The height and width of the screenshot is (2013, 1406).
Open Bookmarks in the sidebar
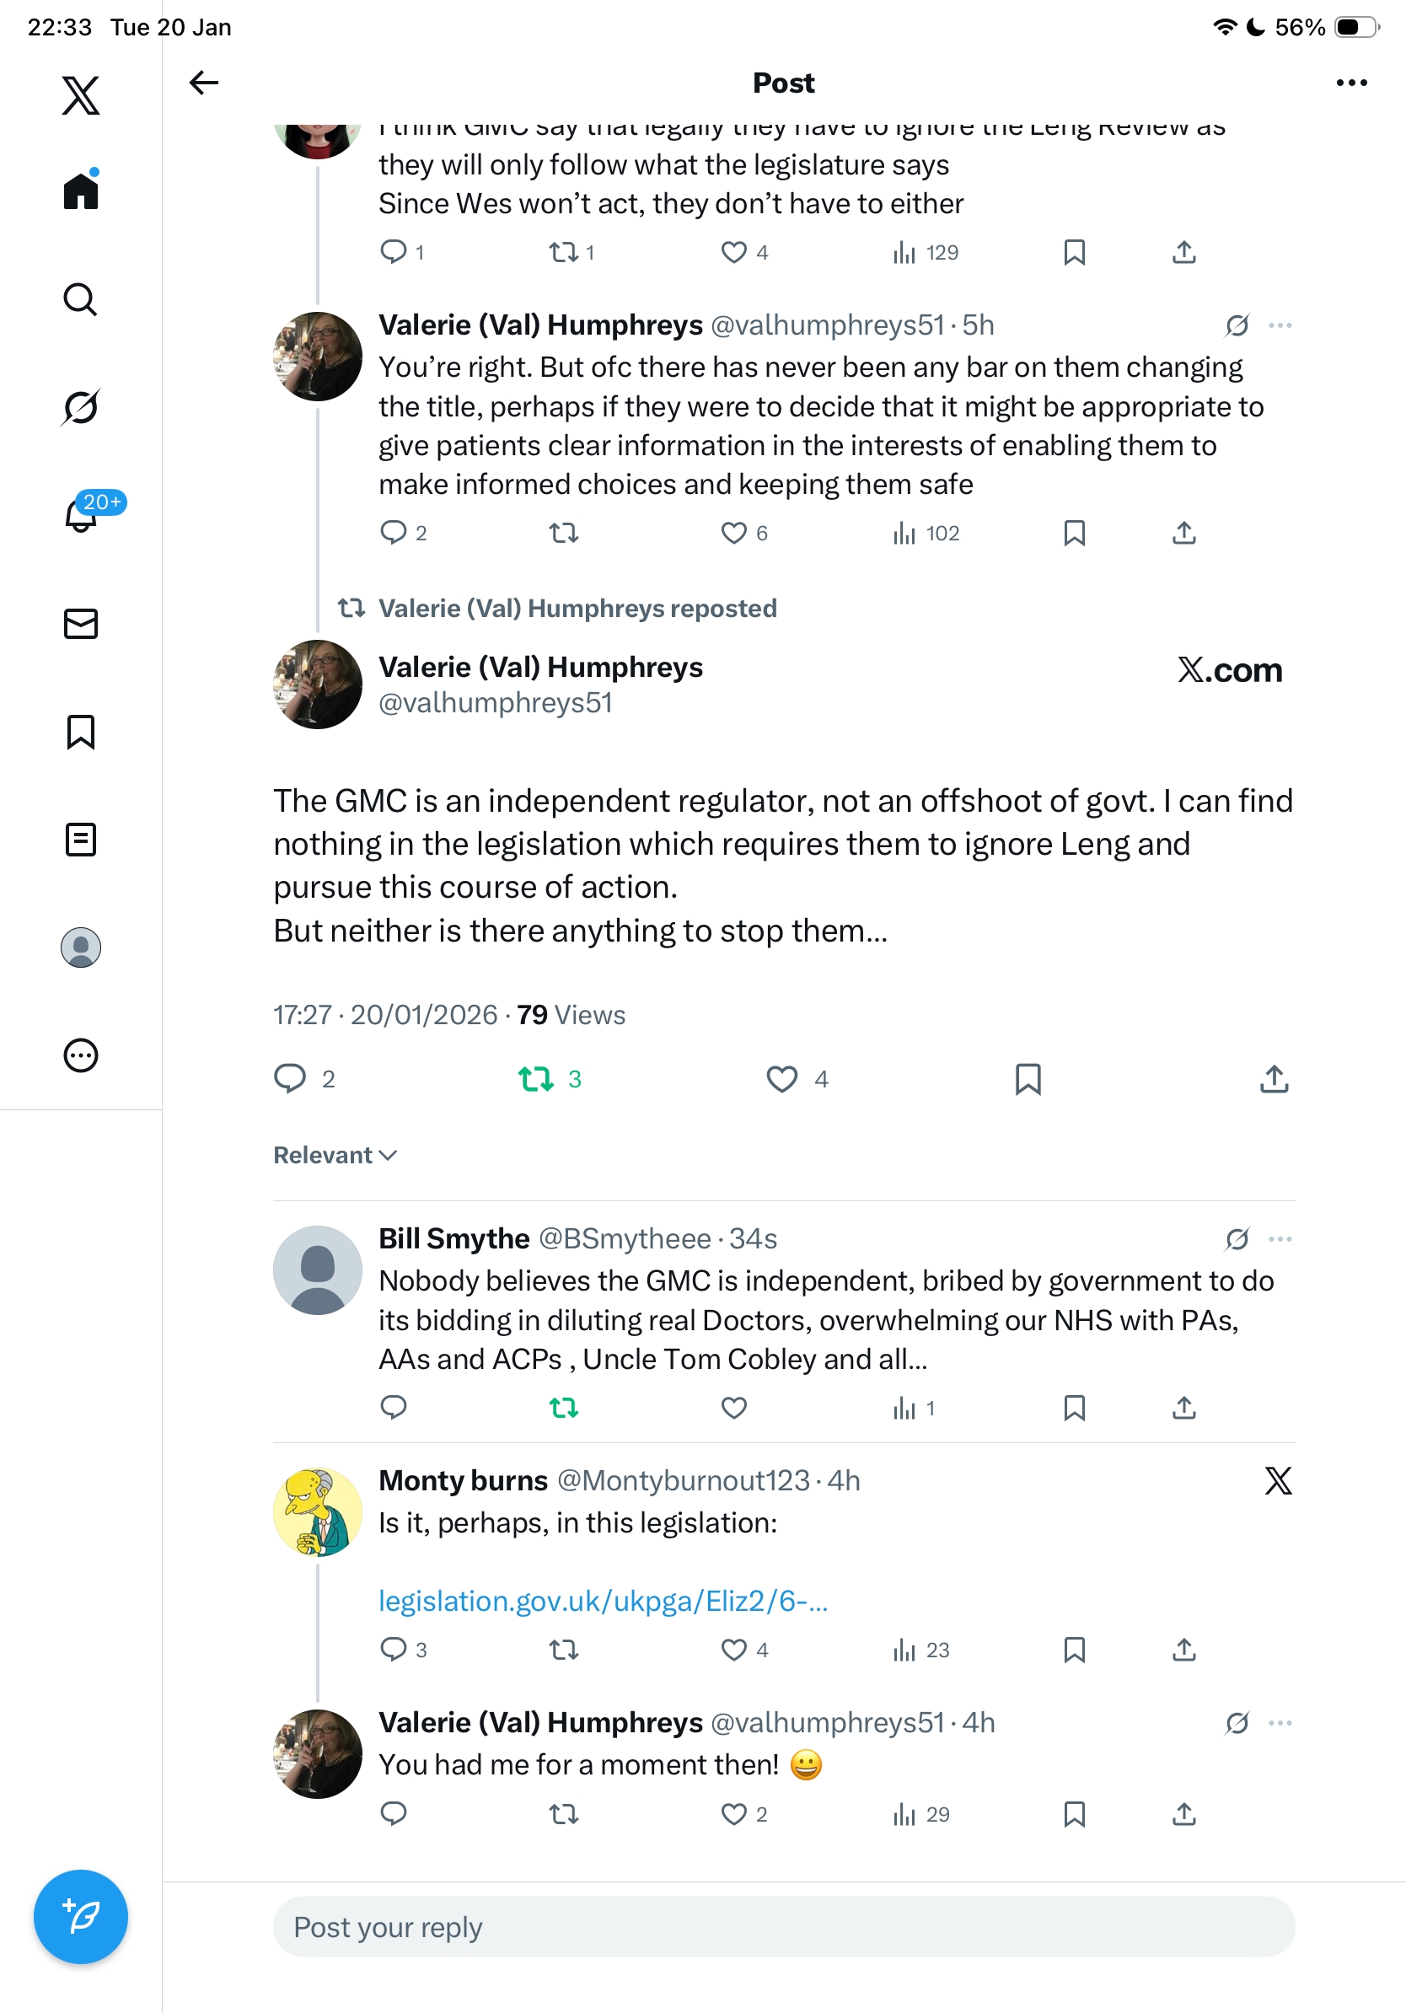[81, 732]
